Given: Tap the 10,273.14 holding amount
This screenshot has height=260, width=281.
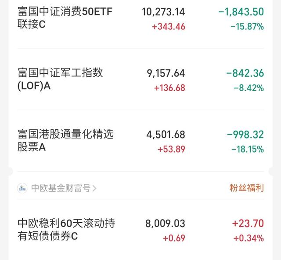Looking at the screenshot, I should click(163, 12).
